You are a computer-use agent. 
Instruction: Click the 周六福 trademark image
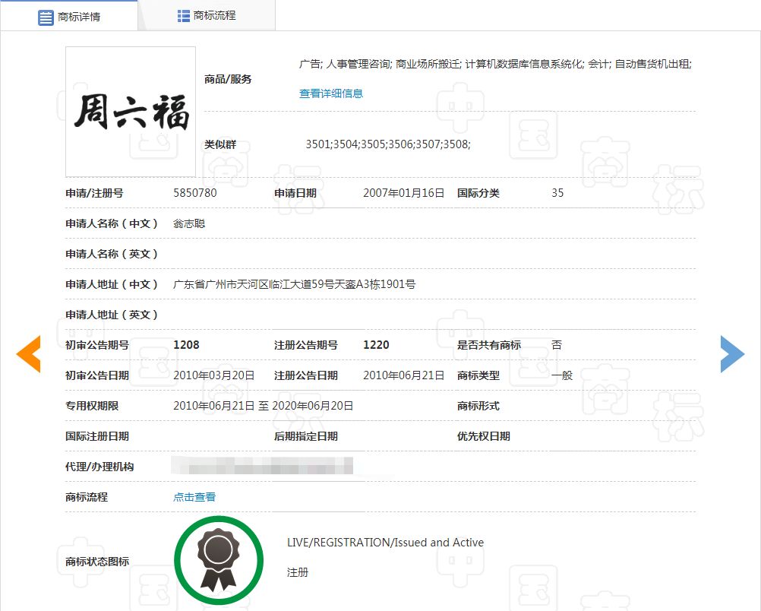click(131, 112)
